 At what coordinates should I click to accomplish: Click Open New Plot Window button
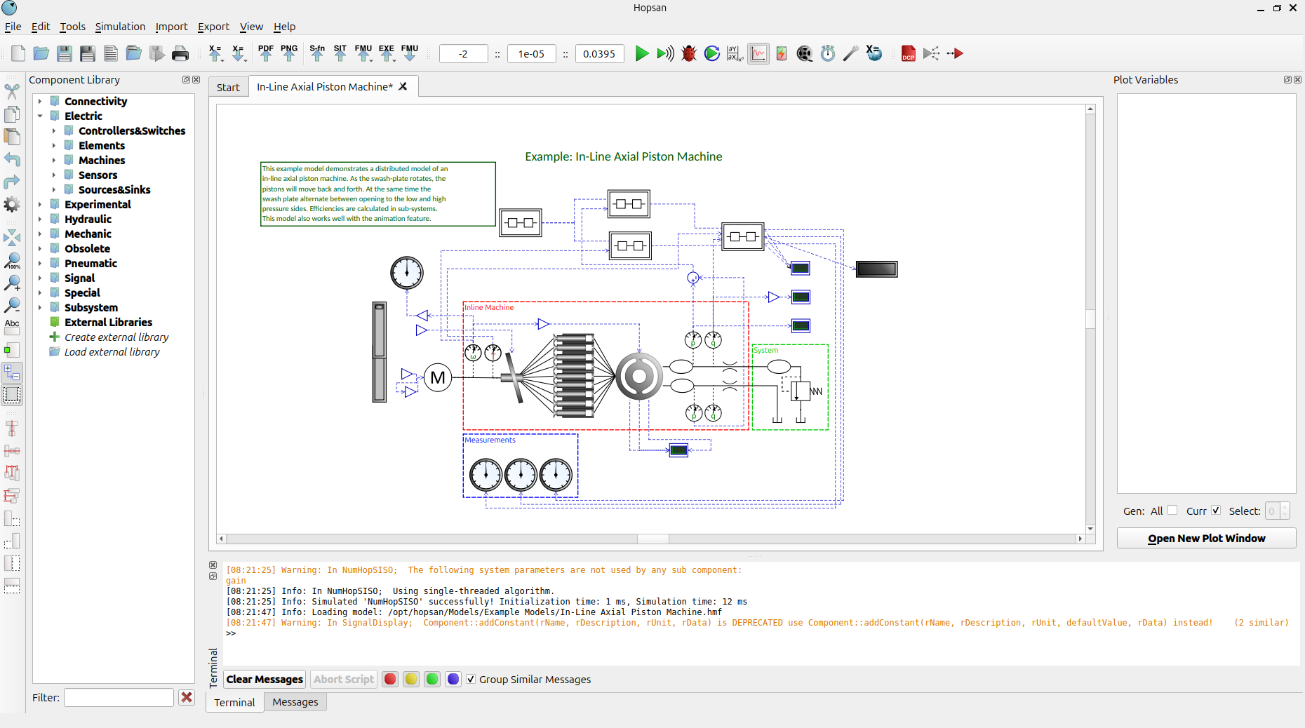[x=1206, y=539]
